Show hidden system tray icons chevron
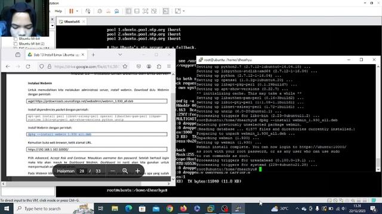This screenshot has width=382, height=214. pos(297,209)
